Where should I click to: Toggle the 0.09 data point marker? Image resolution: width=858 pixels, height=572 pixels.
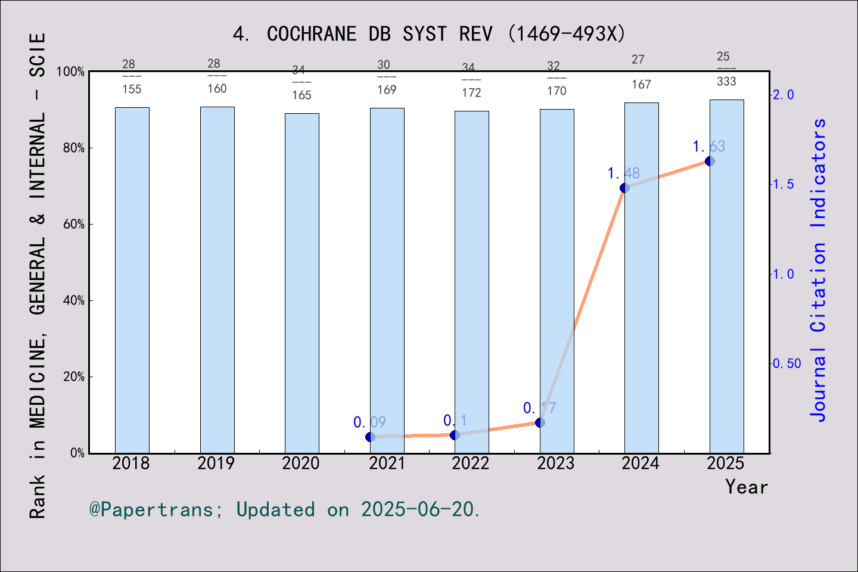coord(369,437)
